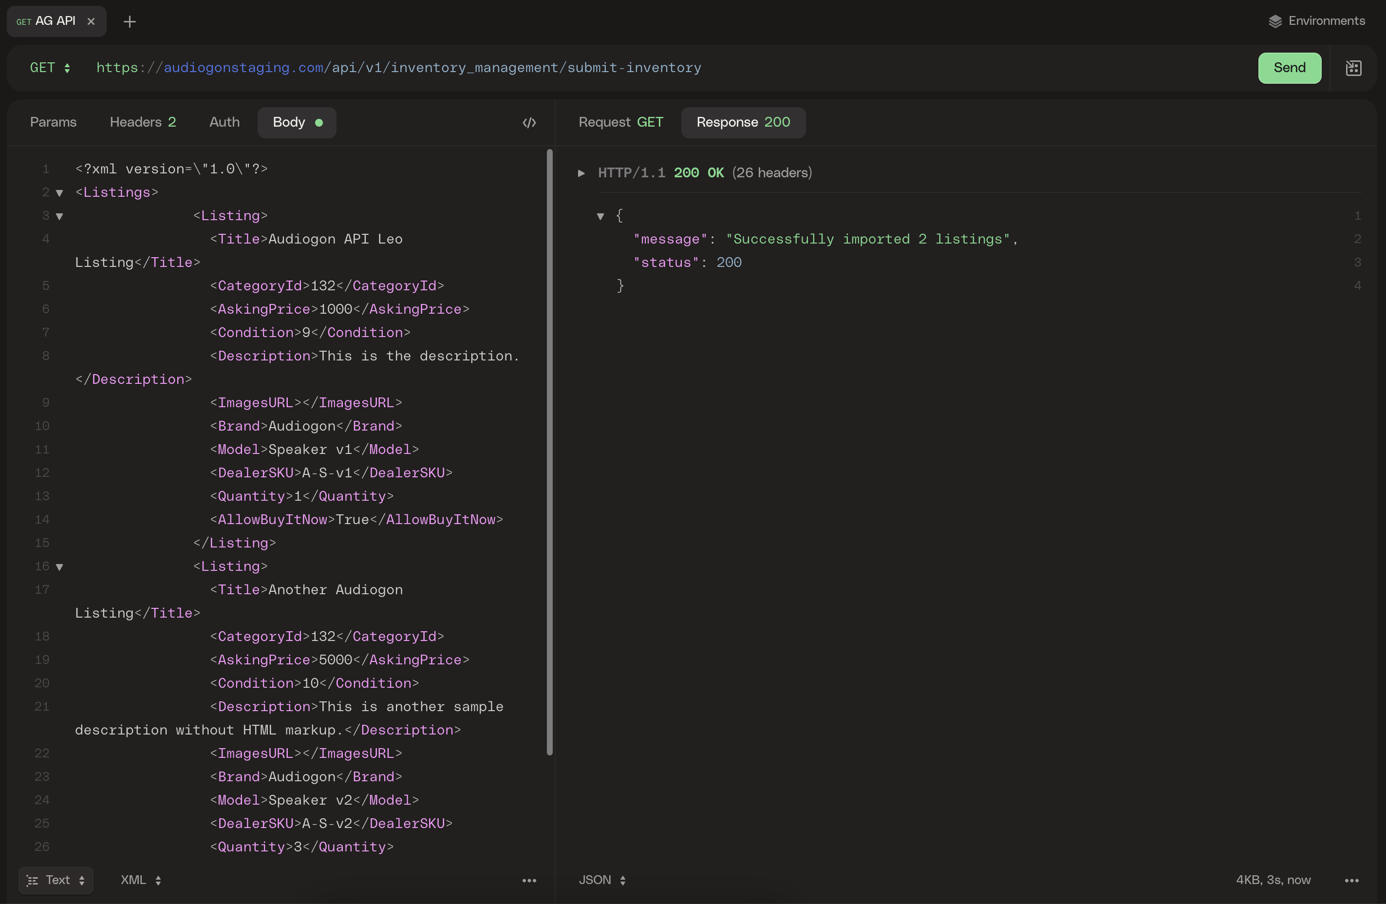Click the code snippet icon in request panel
This screenshot has width=1386, height=904.
point(529,122)
